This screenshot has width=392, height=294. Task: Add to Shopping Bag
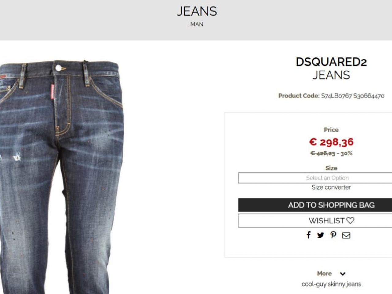tap(315, 205)
